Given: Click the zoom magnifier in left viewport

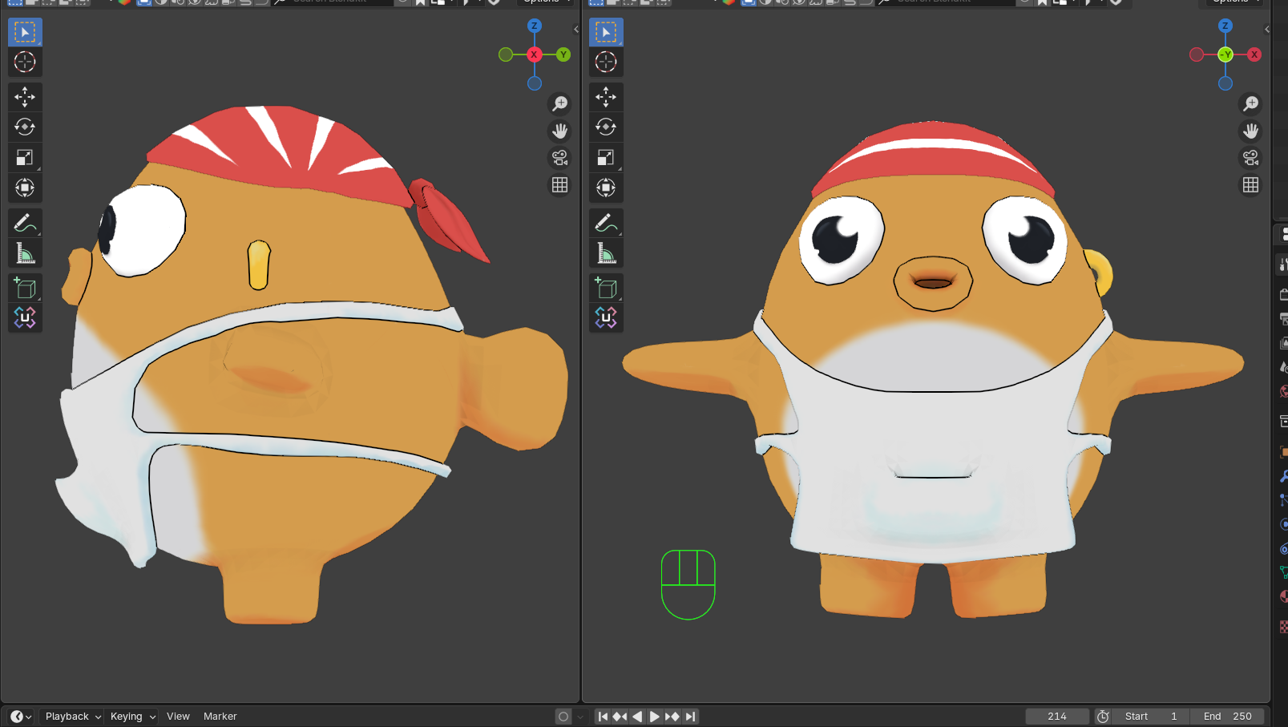Looking at the screenshot, I should pos(559,103).
